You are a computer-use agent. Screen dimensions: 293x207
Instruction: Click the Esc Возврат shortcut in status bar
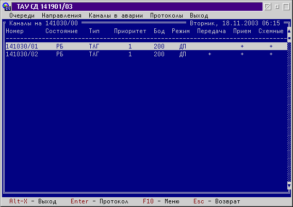point(217,201)
